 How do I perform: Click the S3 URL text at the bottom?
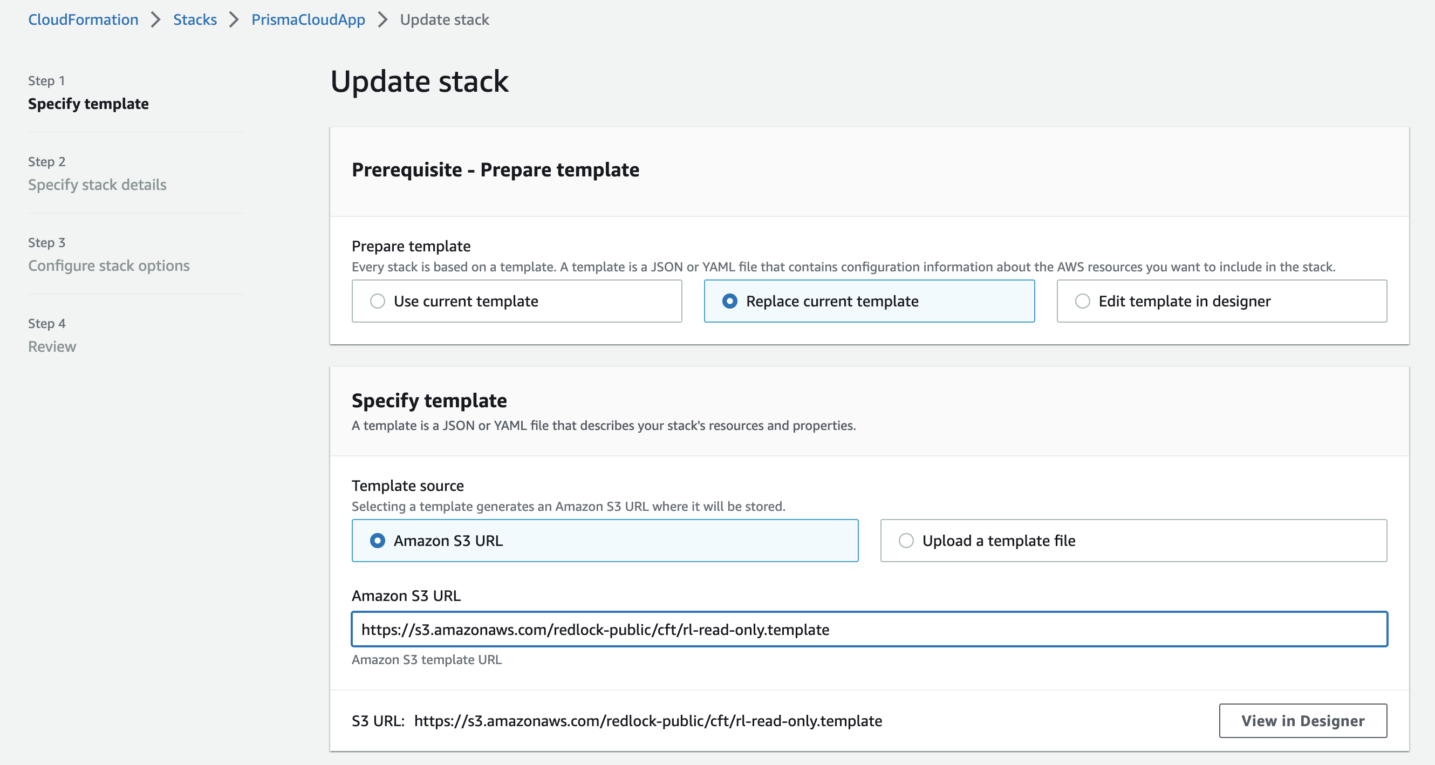click(x=647, y=720)
